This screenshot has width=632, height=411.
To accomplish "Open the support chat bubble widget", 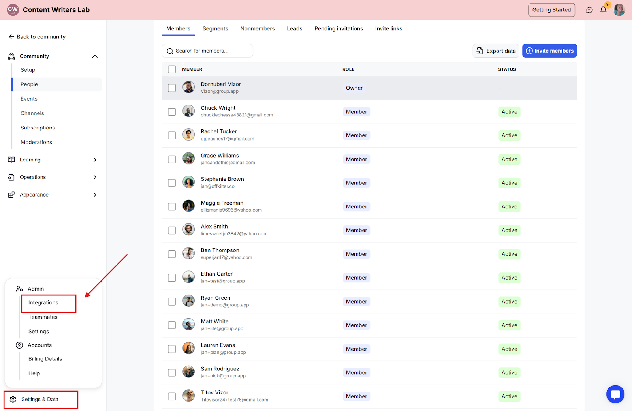I will 615,394.
